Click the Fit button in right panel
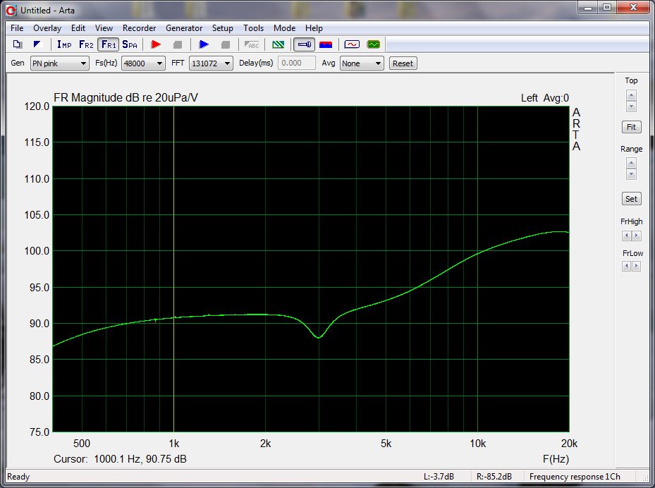 (631, 127)
